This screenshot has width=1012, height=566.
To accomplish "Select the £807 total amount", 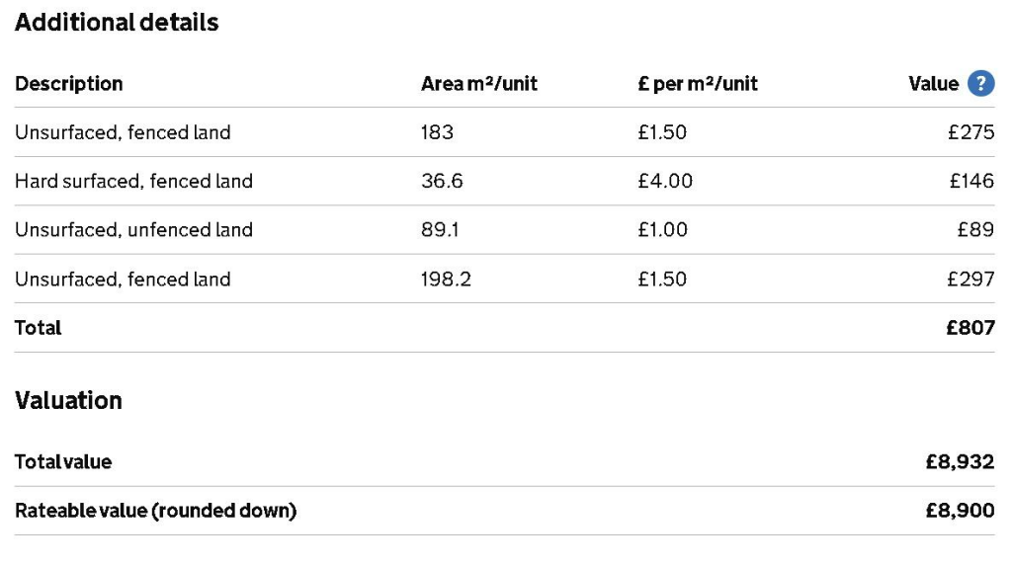I will pos(970,328).
